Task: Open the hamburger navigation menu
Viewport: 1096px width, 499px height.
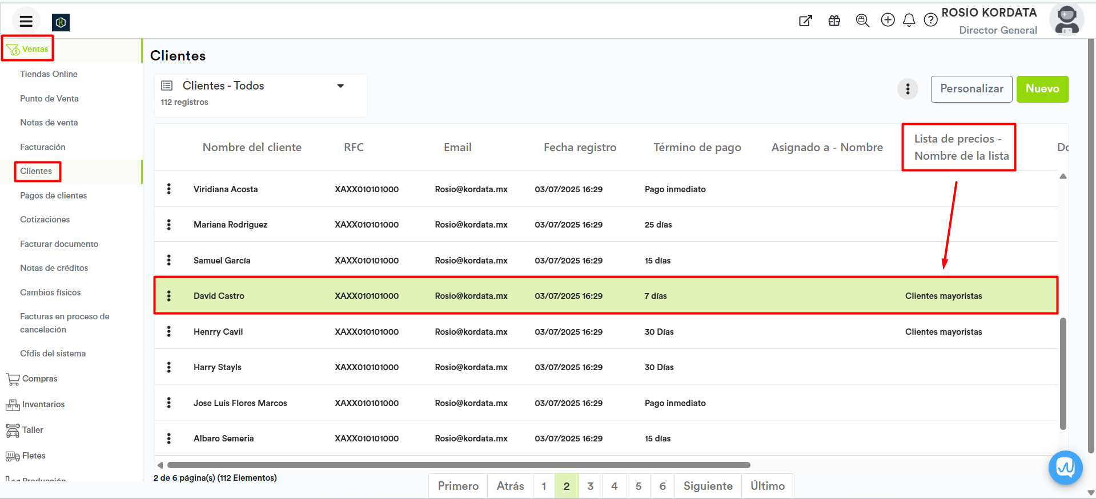Action: pos(26,21)
